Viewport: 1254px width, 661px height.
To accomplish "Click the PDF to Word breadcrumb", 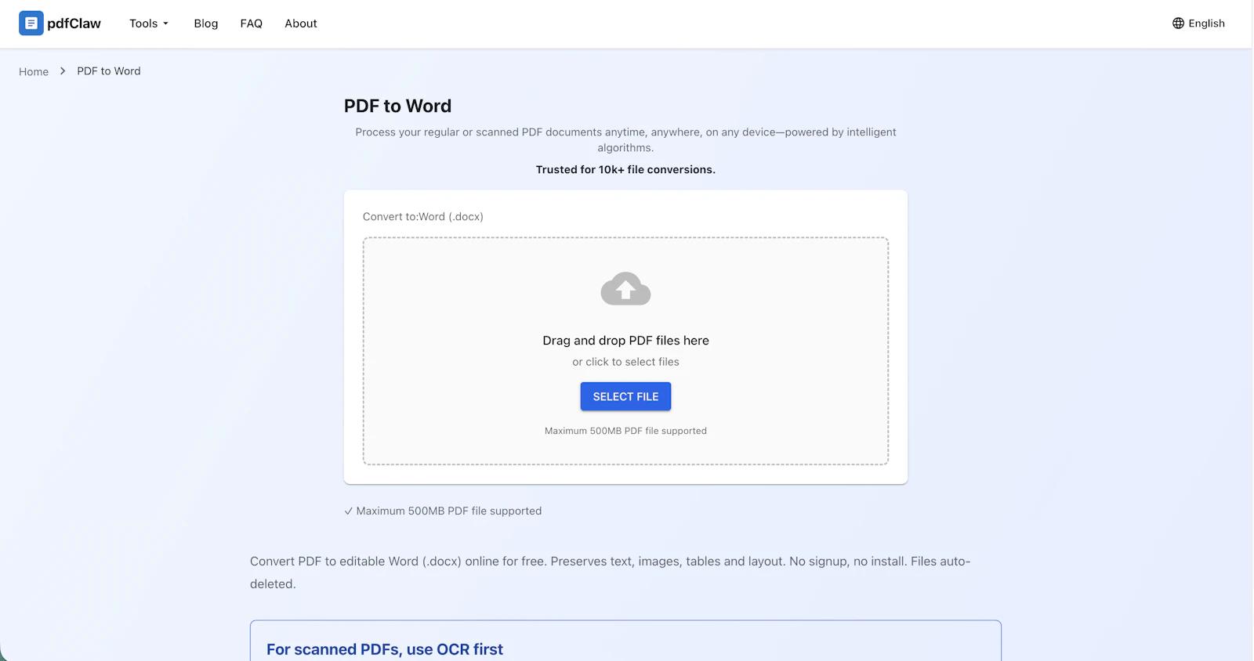I will (x=109, y=71).
